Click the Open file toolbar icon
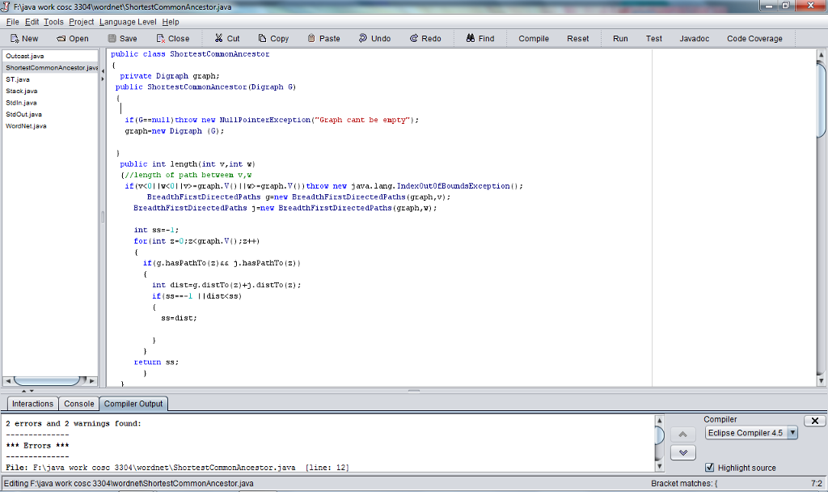Image resolution: width=828 pixels, height=492 pixels. click(x=61, y=39)
